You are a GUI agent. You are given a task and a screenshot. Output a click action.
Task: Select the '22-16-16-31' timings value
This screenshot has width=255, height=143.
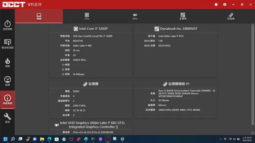[79, 110]
